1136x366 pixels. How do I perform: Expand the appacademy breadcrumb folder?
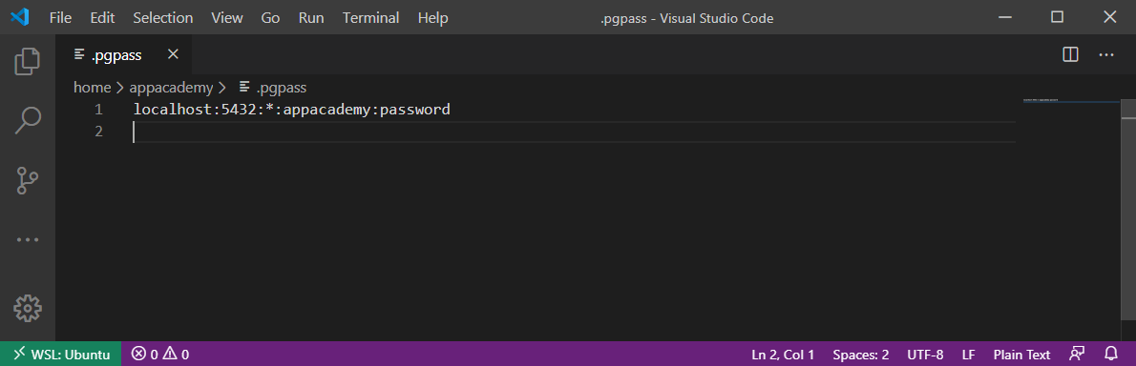[171, 88]
